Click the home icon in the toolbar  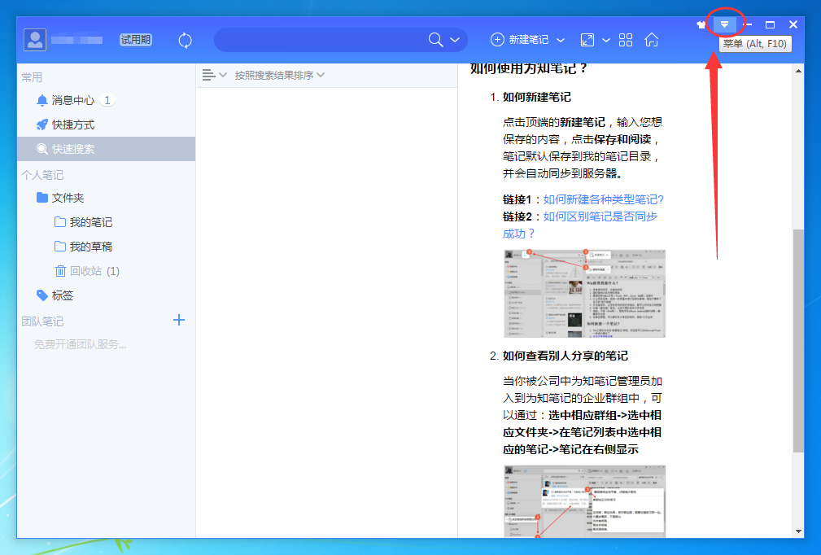651,39
